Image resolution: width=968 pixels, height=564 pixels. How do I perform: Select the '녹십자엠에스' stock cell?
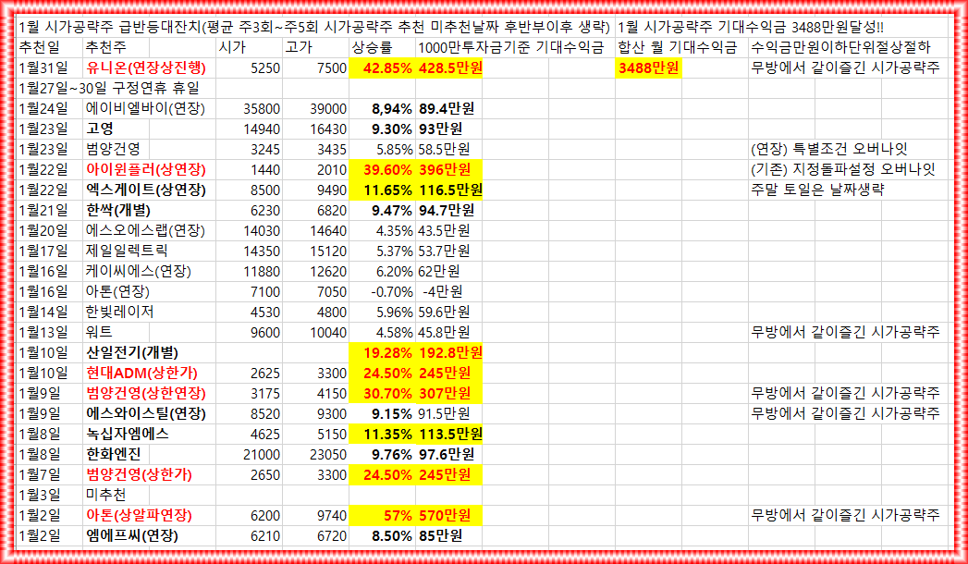pos(128,435)
